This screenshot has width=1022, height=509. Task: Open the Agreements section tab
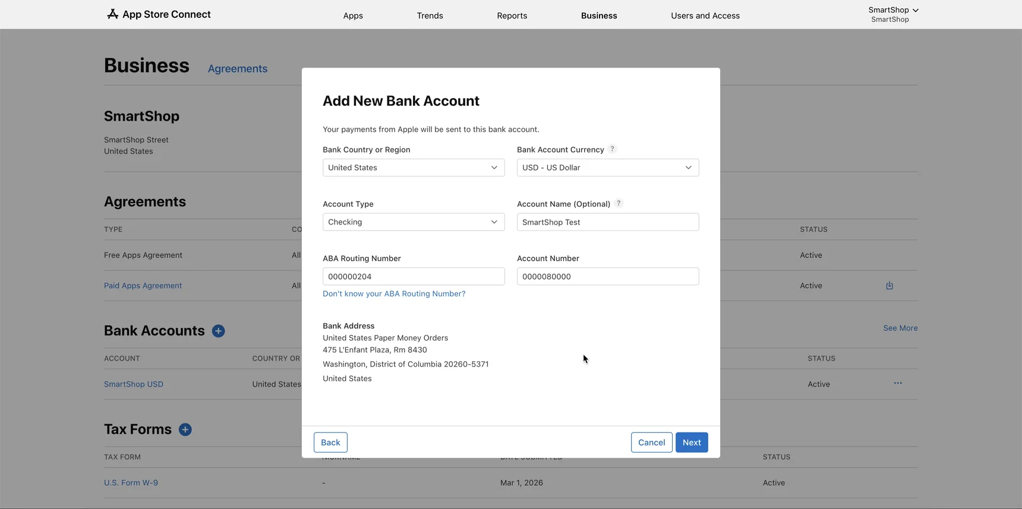tap(238, 69)
